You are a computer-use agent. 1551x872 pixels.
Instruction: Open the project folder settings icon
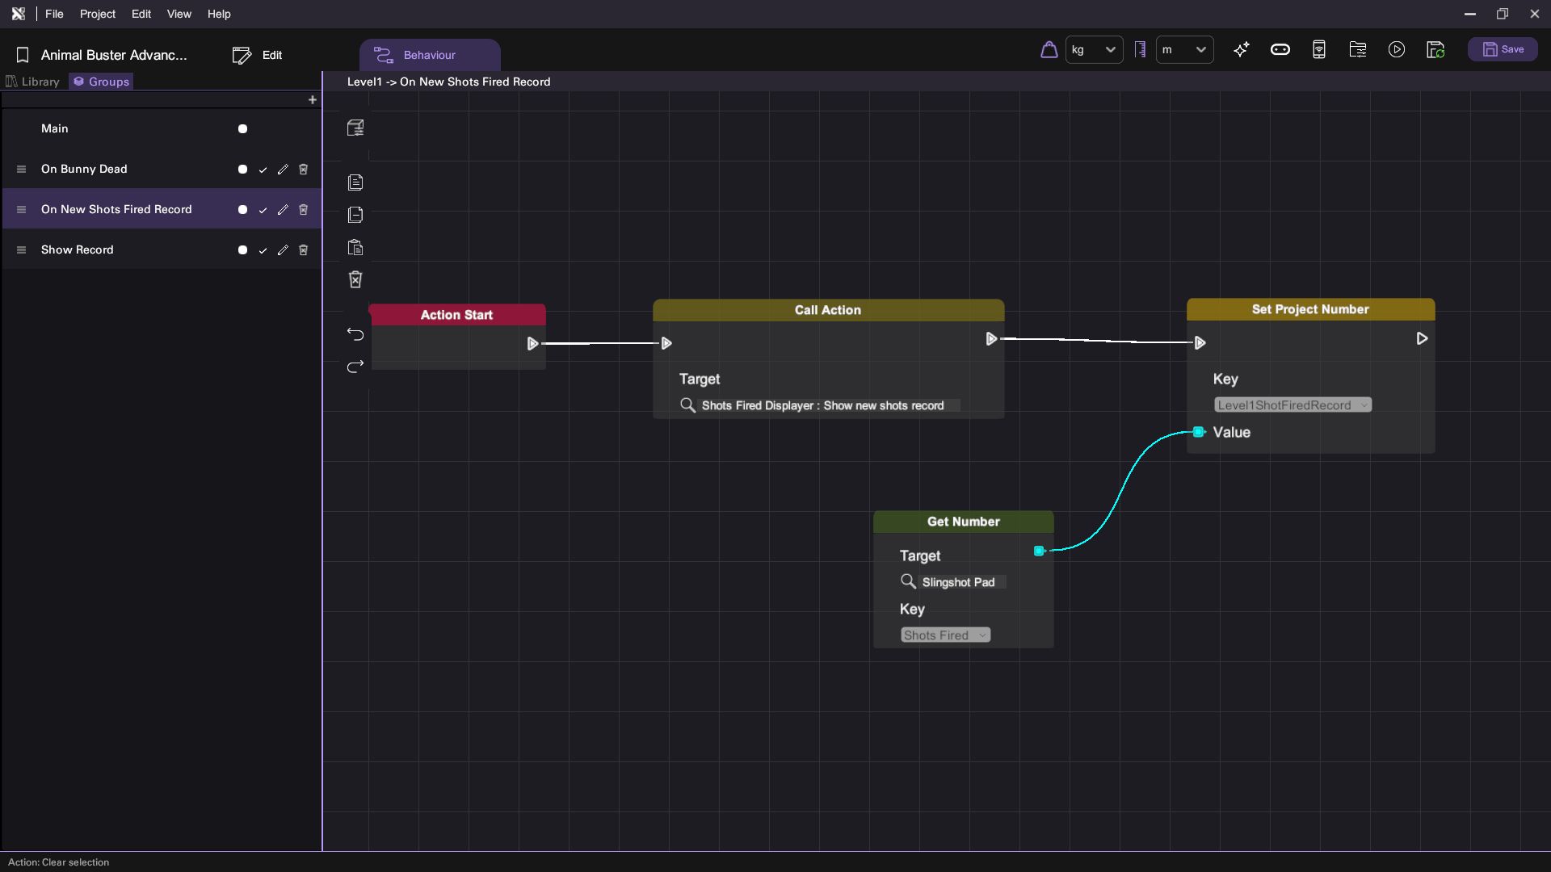1358,50
